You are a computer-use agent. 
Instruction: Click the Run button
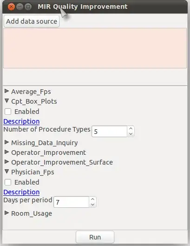pos(95,237)
